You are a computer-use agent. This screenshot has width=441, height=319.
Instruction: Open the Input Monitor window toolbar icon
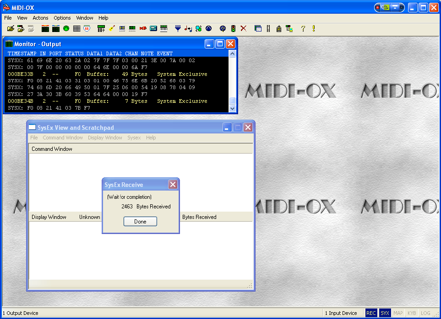coord(45,29)
